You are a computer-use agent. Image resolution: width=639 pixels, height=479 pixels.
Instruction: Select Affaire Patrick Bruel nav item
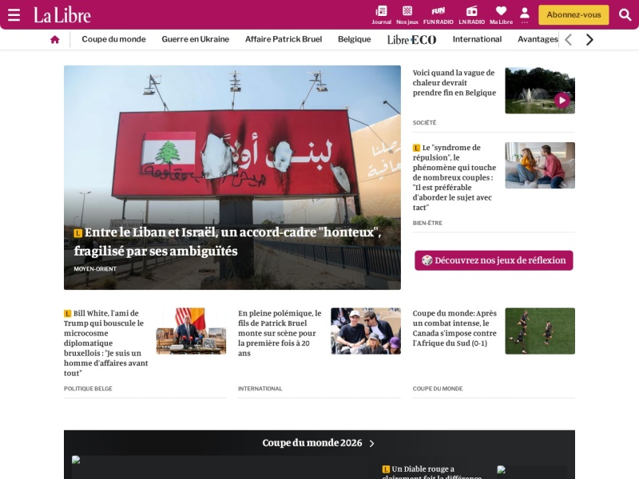coord(284,39)
